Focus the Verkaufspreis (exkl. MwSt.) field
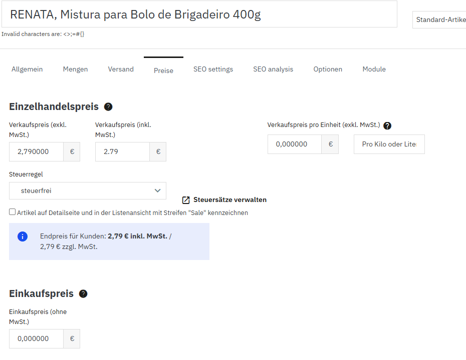This screenshot has width=466, height=360. coord(36,151)
